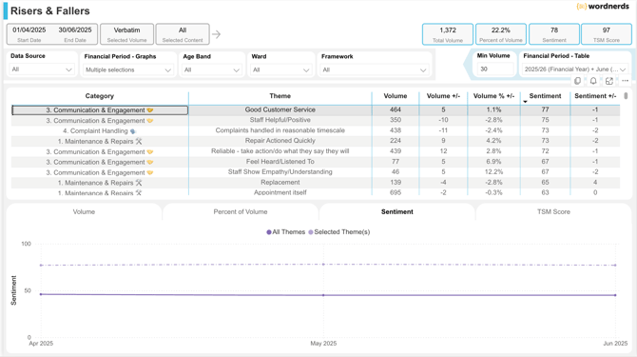The width and height of the screenshot is (637, 357).
Task: Switch to the Percent of Volume tab
Action: click(x=241, y=212)
